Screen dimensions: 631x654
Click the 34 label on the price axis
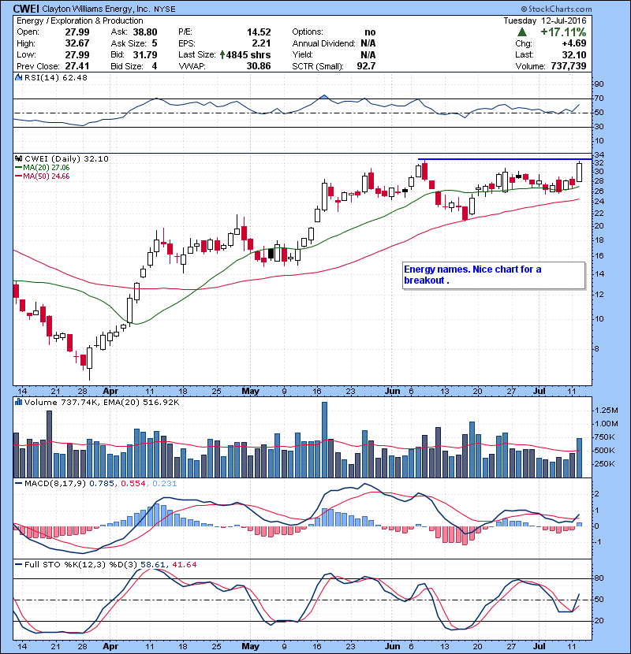[599, 154]
